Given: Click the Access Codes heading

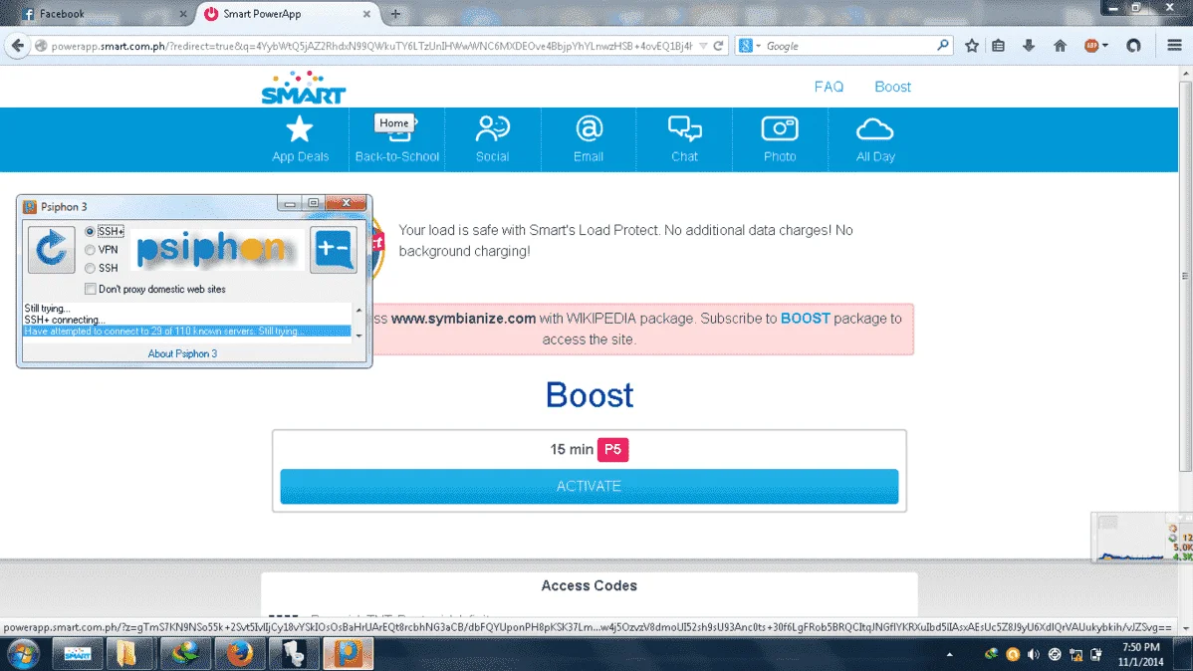Looking at the screenshot, I should pyautogui.click(x=589, y=585).
